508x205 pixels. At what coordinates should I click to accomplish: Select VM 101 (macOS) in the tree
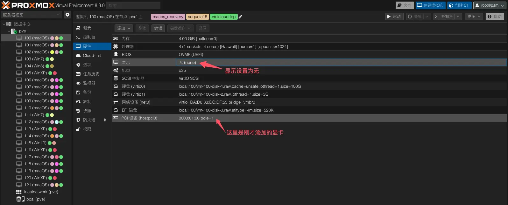[36, 45]
